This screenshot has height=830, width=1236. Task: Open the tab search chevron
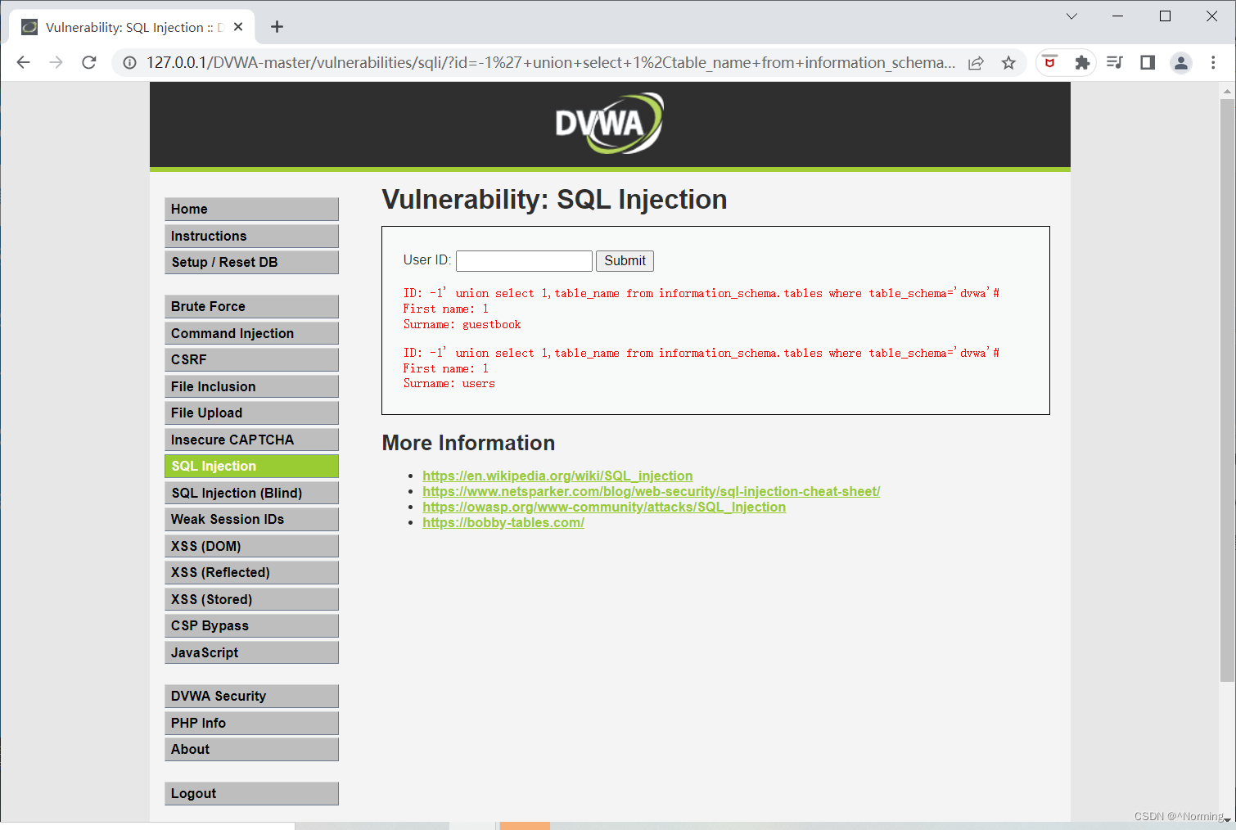coord(1071,16)
